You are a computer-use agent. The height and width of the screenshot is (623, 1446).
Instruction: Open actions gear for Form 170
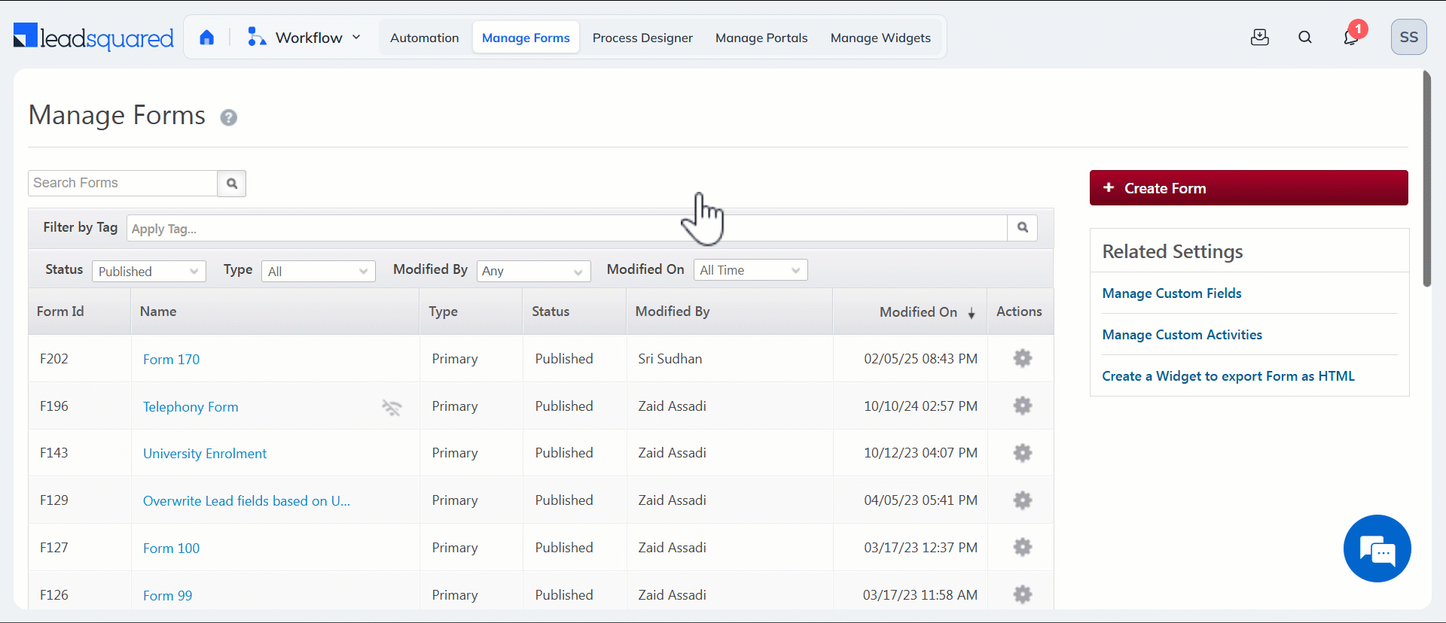click(1022, 359)
